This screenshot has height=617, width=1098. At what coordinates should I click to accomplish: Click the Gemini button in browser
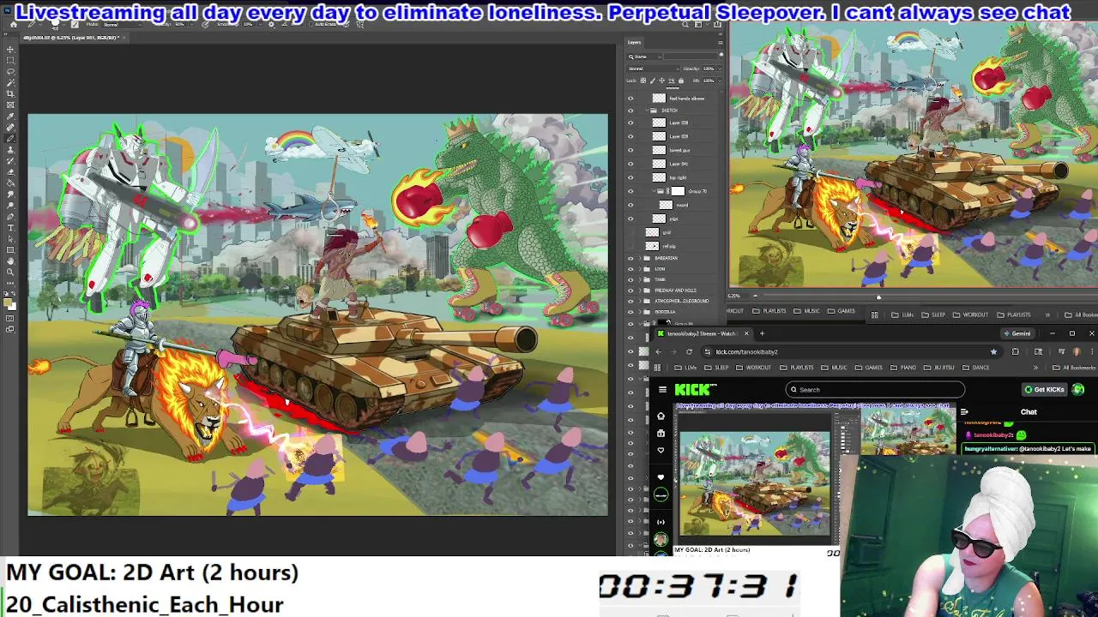pos(1017,333)
